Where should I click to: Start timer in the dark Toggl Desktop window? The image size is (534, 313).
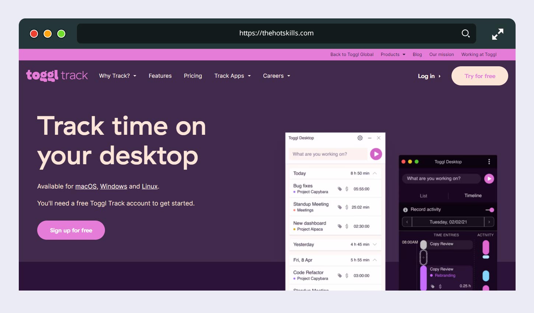pos(489,179)
